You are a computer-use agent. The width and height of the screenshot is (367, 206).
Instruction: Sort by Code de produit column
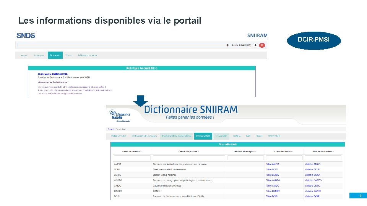pyautogui.click(x=132, y=151)
